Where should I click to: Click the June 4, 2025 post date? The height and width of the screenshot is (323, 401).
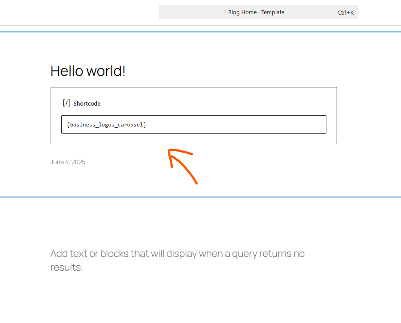point(67,161)
